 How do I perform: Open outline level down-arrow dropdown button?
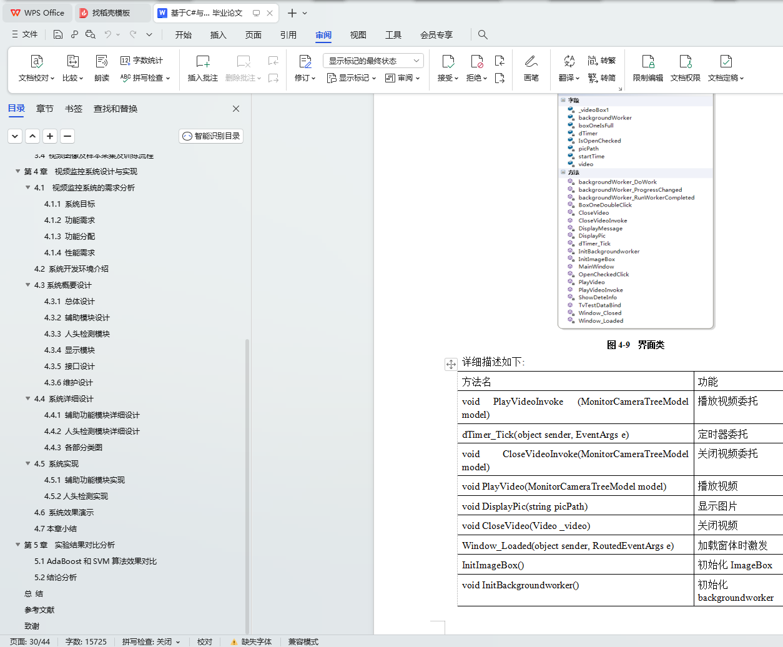coord(15,136)
